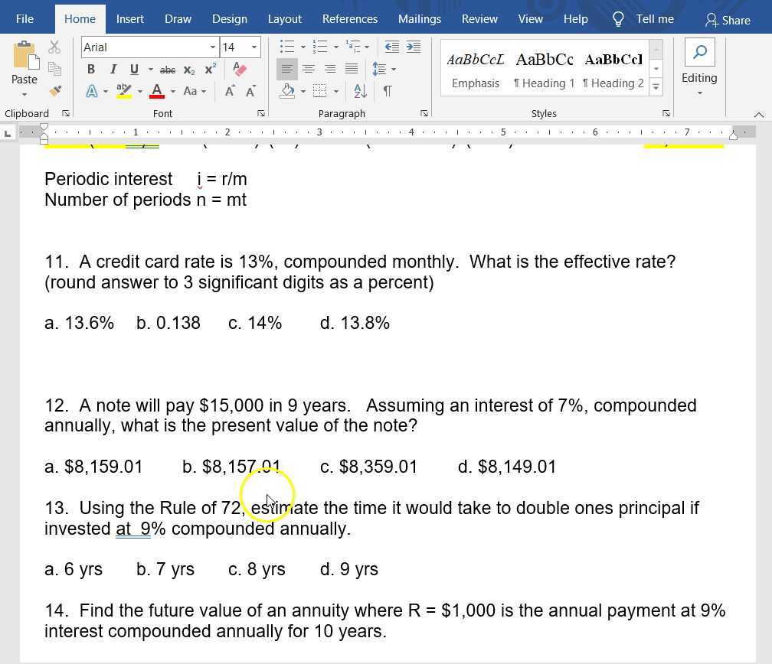Apply the Emphasis style

click(x=476, y=70)
